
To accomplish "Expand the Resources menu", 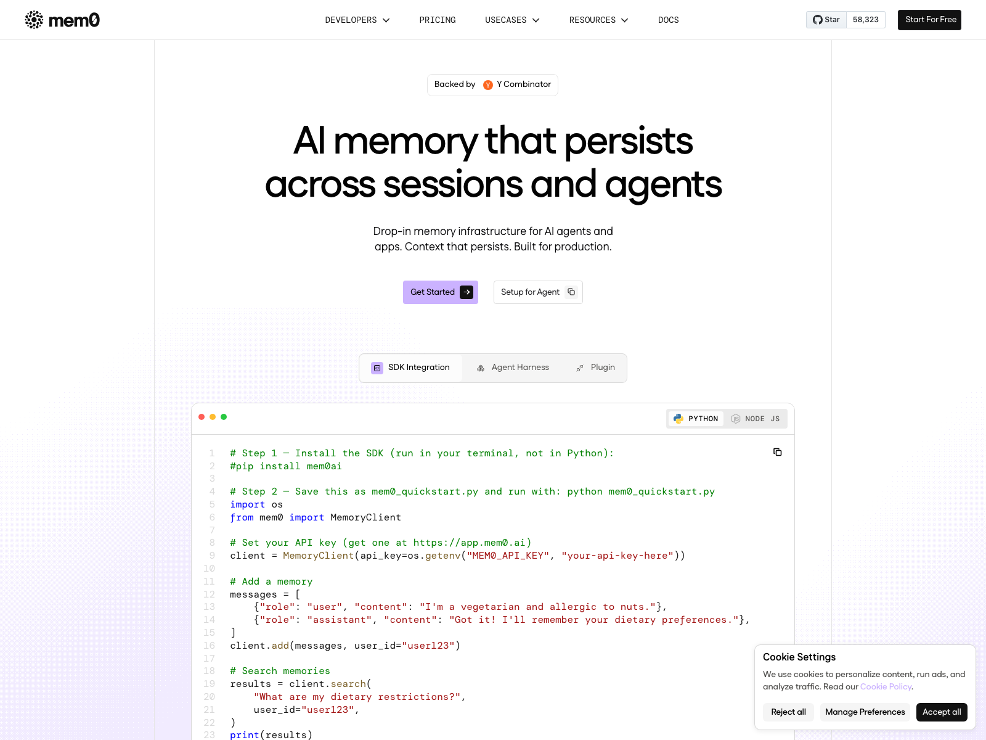I will coord(598,20).
